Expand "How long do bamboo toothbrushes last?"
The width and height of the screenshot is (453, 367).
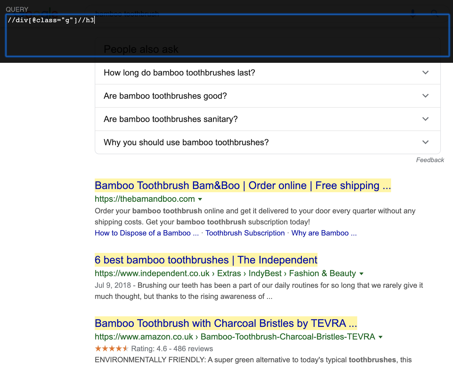pos(268,73)
